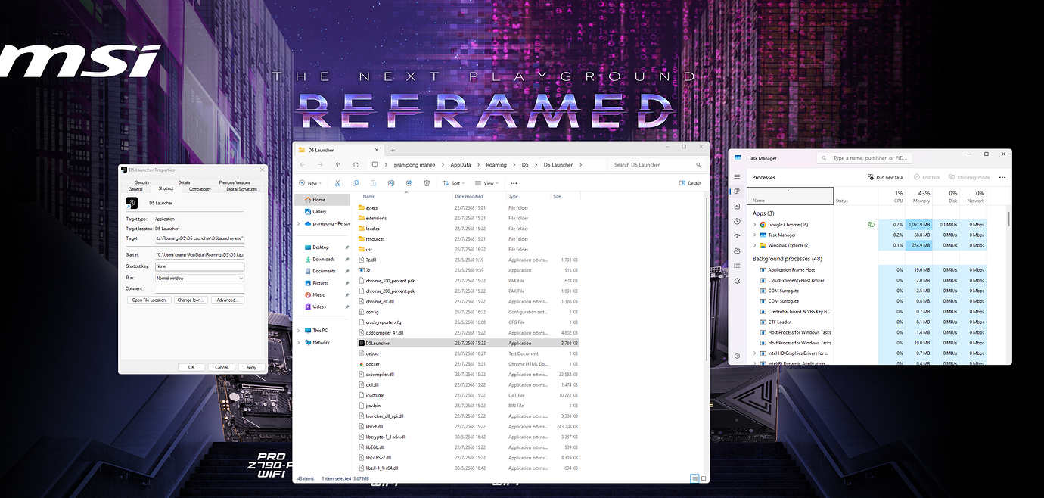Open the Sort dropdown in File Explorer
The width and height of the screenshot is (1044, 498).
pos(454,182)
